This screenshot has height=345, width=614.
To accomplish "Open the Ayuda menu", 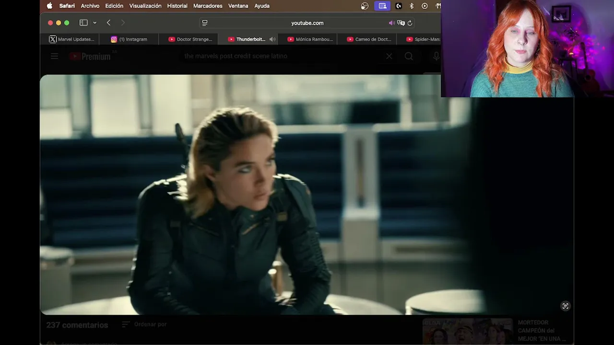I will pos(262,6).
